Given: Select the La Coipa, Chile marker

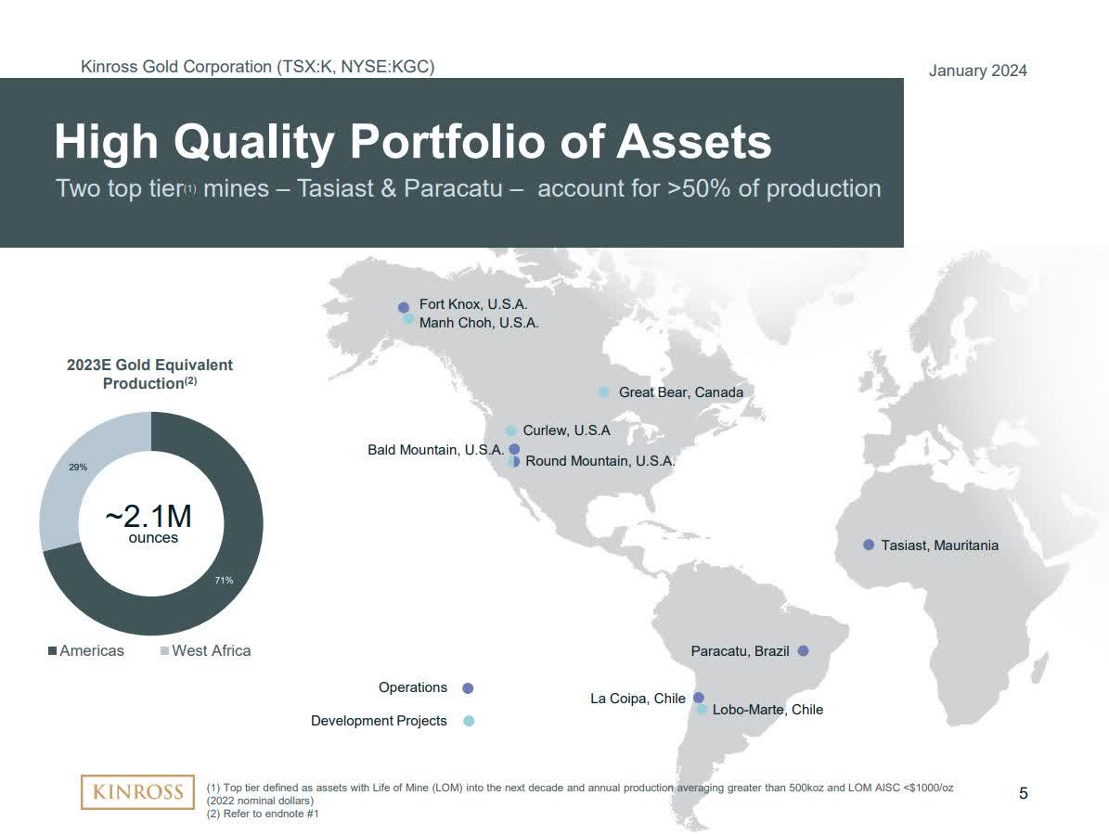Looking at the screenshot, I should 699,697.
